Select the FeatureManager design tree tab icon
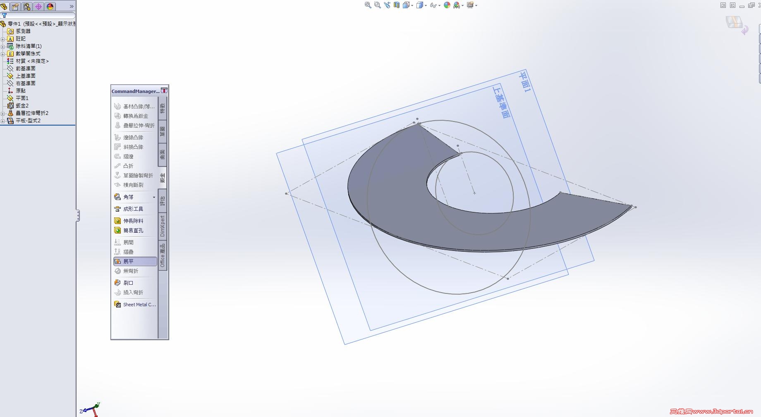Viewport: 761px width, 417px height. [4, 6]
